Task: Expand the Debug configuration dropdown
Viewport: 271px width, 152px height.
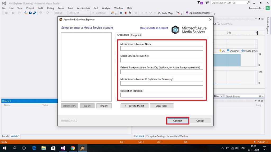Action: (x=66, y=13)
